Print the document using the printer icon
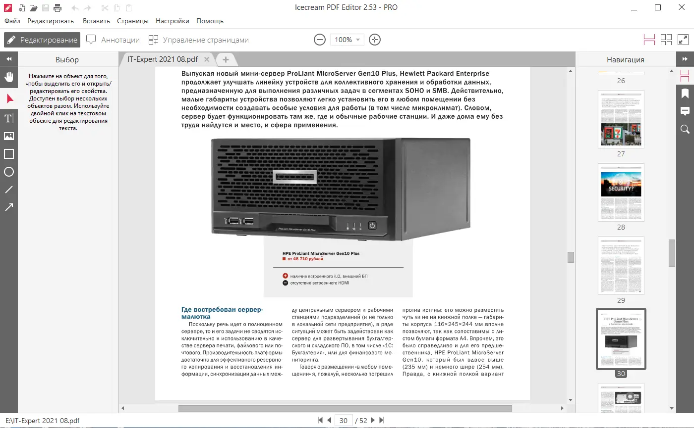 (58, 7)
